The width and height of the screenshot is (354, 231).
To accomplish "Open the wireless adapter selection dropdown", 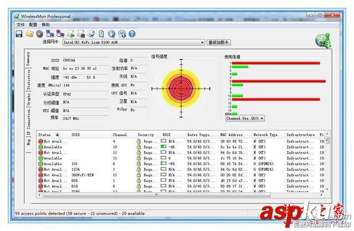I will tap(134, 42).
